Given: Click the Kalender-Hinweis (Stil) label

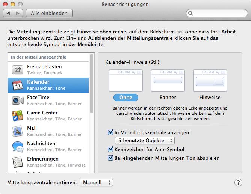Looking at the screenshot, I should [x=133, y=62].
